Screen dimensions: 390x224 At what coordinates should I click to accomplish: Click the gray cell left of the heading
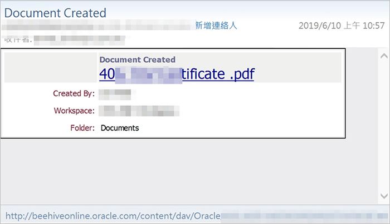[x=50, y=68]
